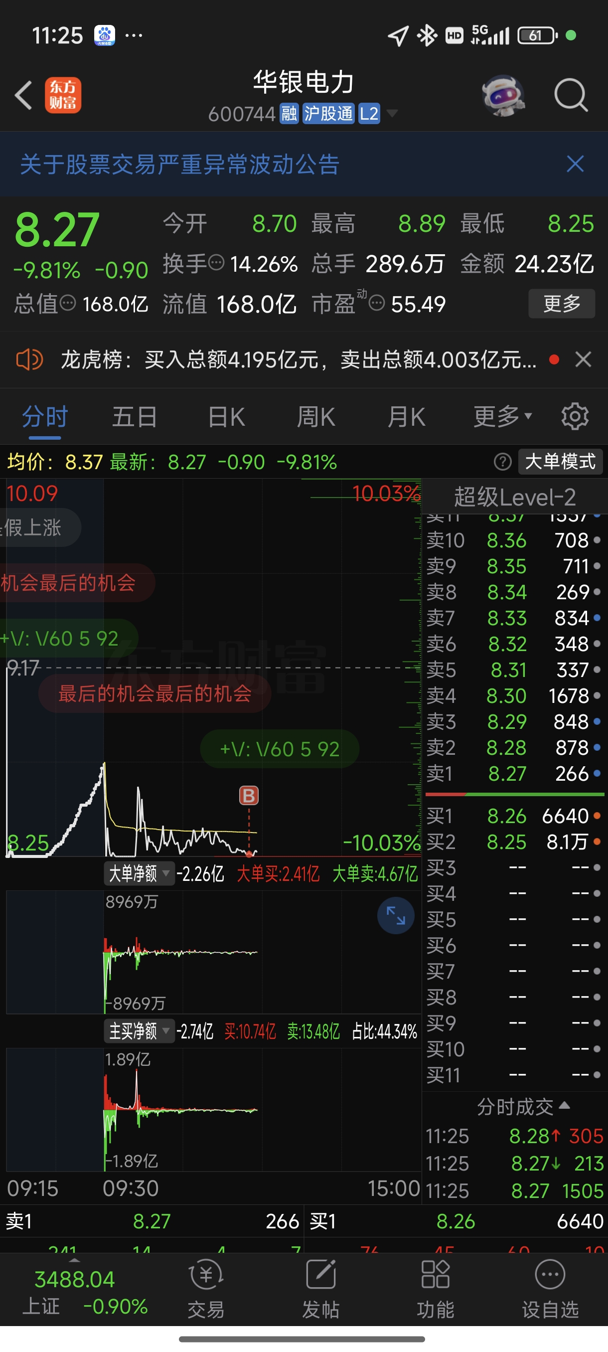Tap the battery indicator in status bar

point(537,35)
